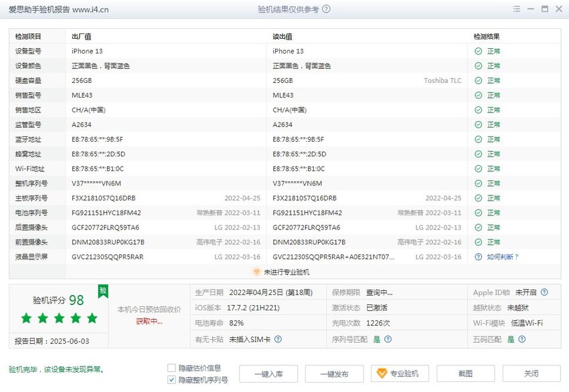Click the 出厂值 FG921151HYC18FM42 battery serial

(106, 213)
